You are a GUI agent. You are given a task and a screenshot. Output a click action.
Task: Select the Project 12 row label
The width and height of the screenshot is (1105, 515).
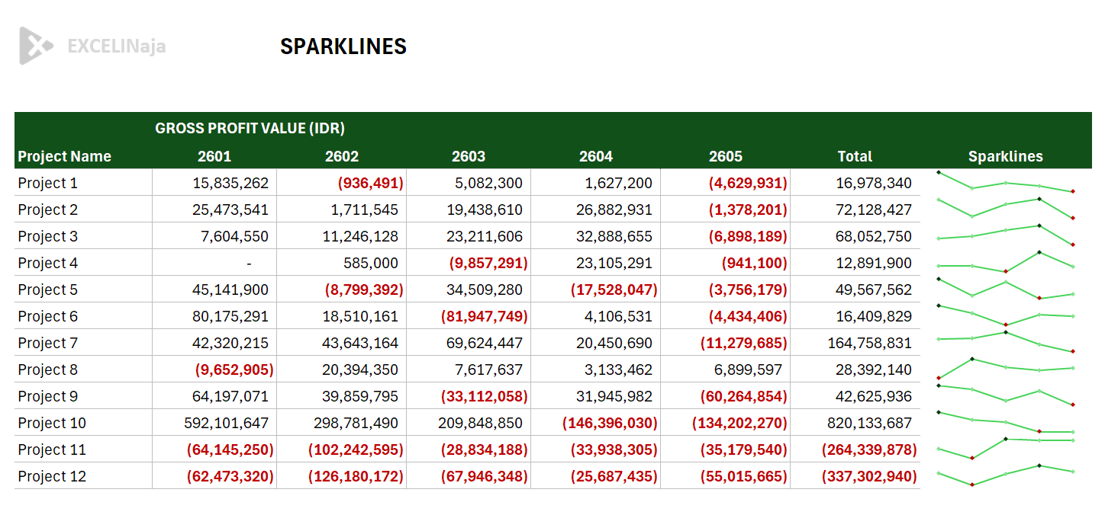tap(52, 476)
